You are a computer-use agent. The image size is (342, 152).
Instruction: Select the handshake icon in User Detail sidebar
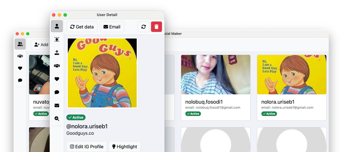[x=57, y=66]
